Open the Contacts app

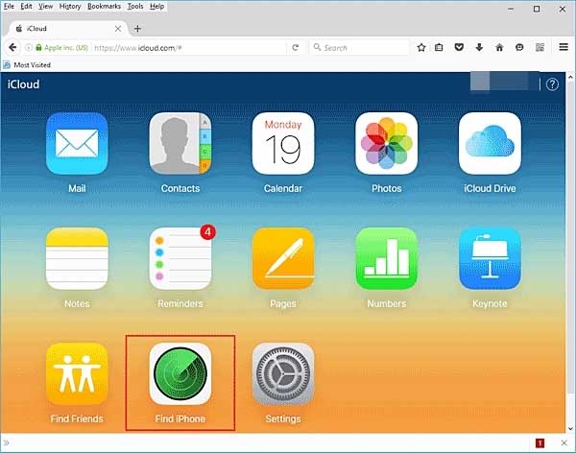point(180,143)
